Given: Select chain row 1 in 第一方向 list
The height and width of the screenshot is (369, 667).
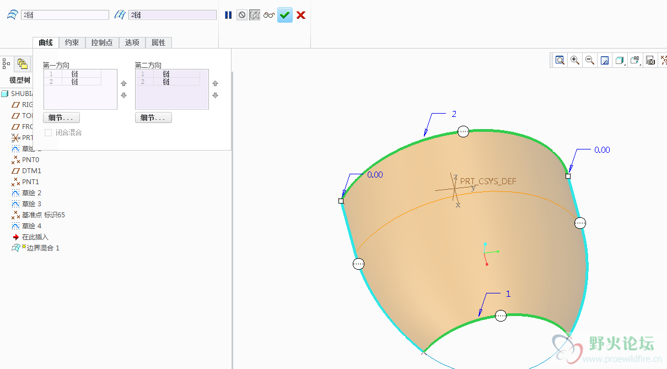Looking at the screenshot, I should 73,74.
